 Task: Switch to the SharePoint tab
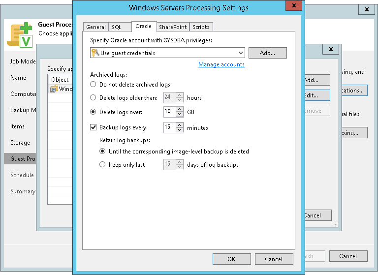pyautogui.click(x=173, y=27)
